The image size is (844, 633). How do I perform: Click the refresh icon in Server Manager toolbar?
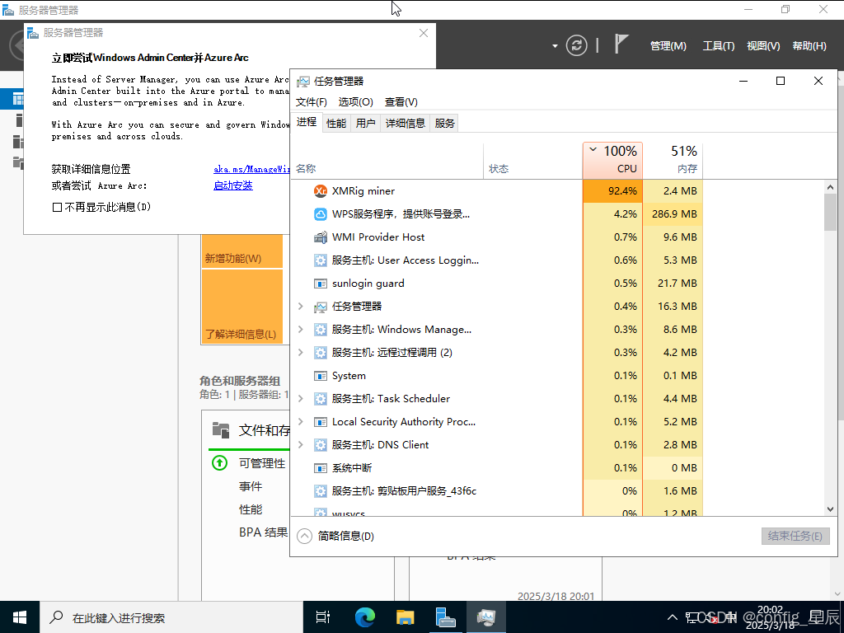(x=576, y=45)
